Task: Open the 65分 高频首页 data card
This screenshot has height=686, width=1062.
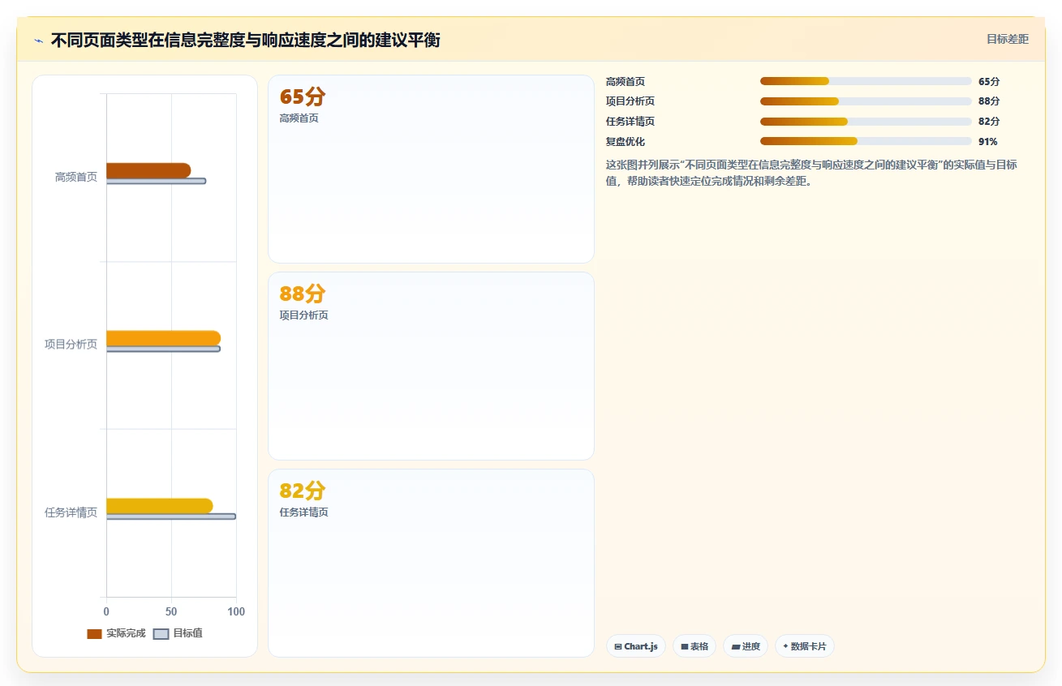Action: point(431,169)
